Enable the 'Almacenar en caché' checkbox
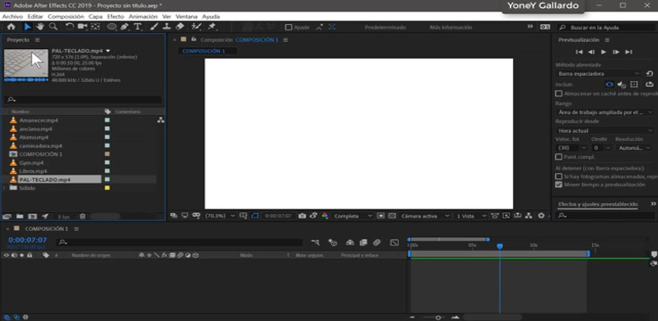Viewport: 658px width, 321px height. click(558, 93)
